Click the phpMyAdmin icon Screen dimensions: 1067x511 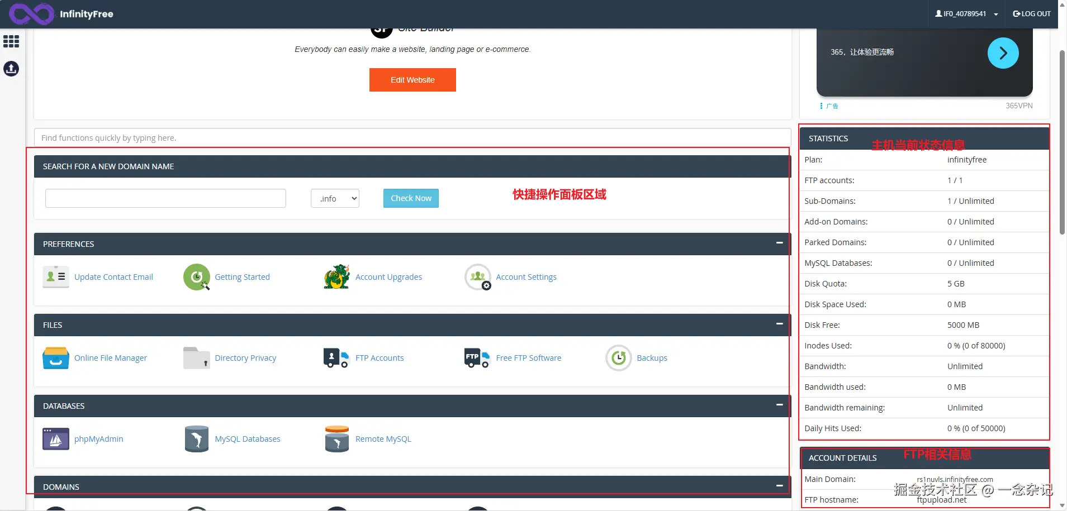[56, 439]
